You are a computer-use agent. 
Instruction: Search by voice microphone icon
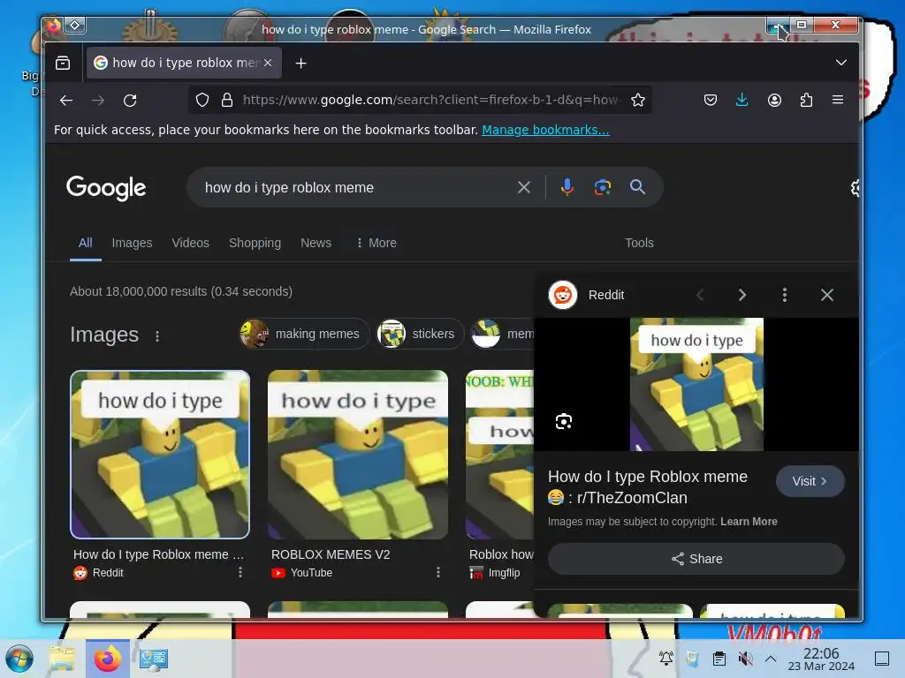pyautogui.click(x=567, y=187)
